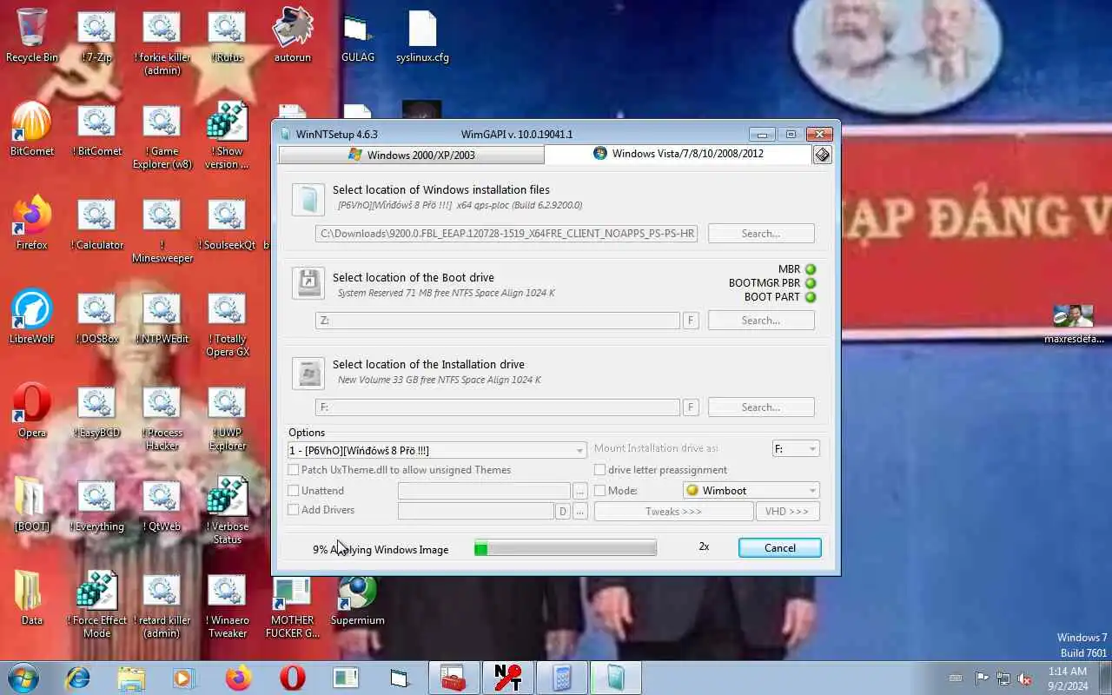Select the '! Rufus' desktop shortcut

pos(228,36)
